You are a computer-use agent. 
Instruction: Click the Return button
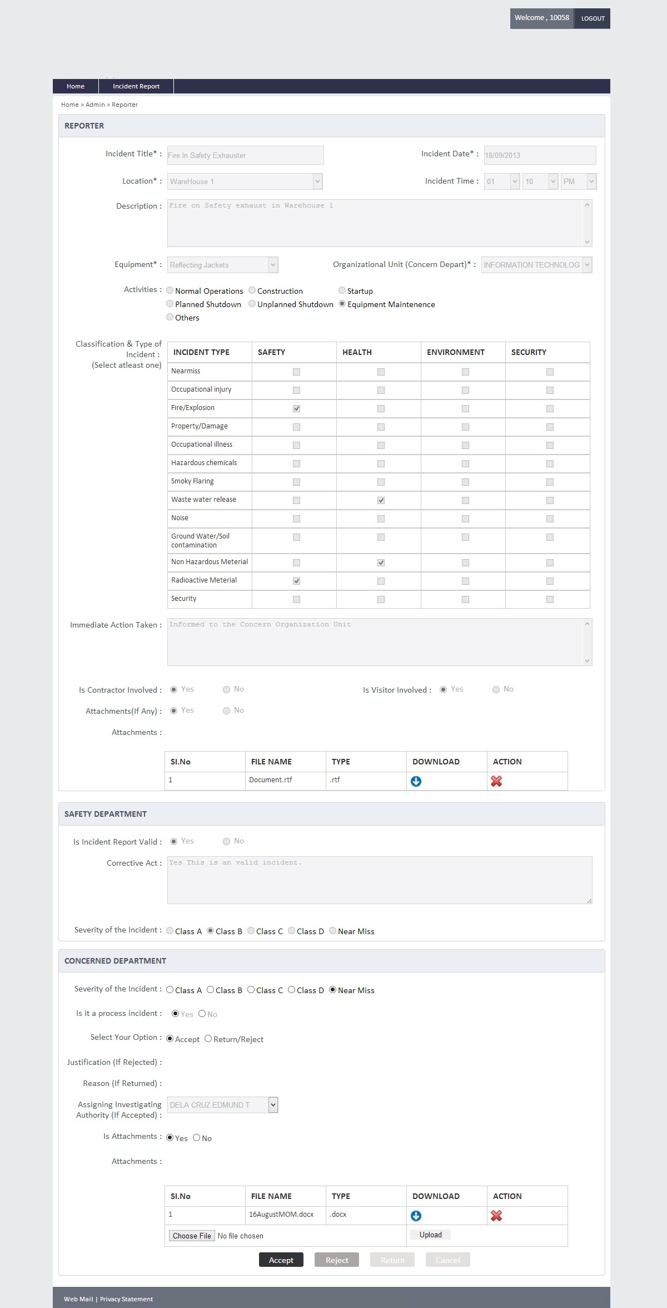(x=392, y=1260)
